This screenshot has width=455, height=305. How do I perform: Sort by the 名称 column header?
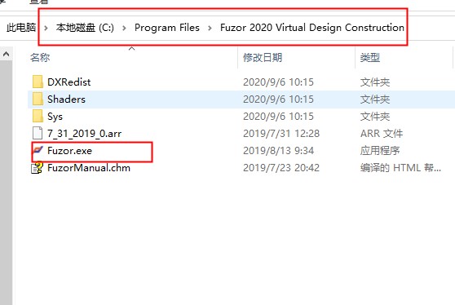[40, 57]
